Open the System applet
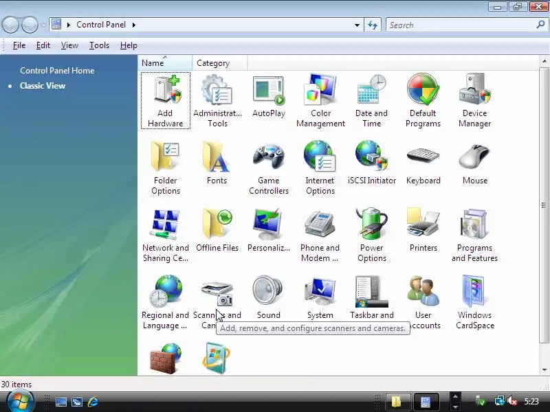 [320, 297]
